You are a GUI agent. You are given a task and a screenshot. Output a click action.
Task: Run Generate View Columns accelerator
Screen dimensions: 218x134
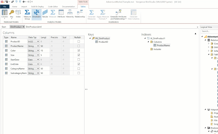point(134,14)
